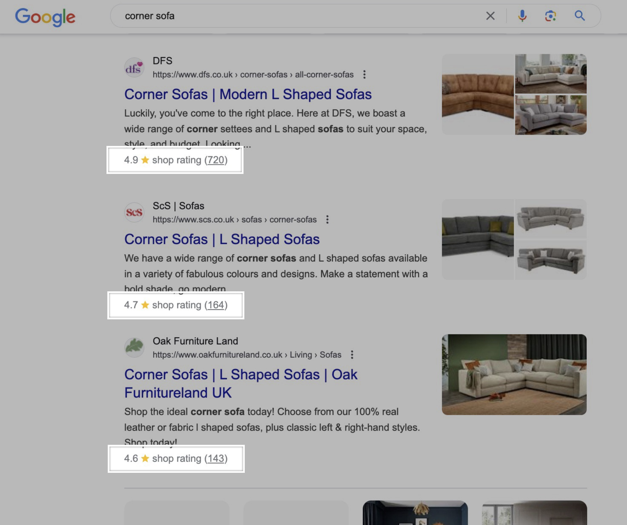Open Google Lens image search
The image size is (627, 525).
[x=551, y=16]
